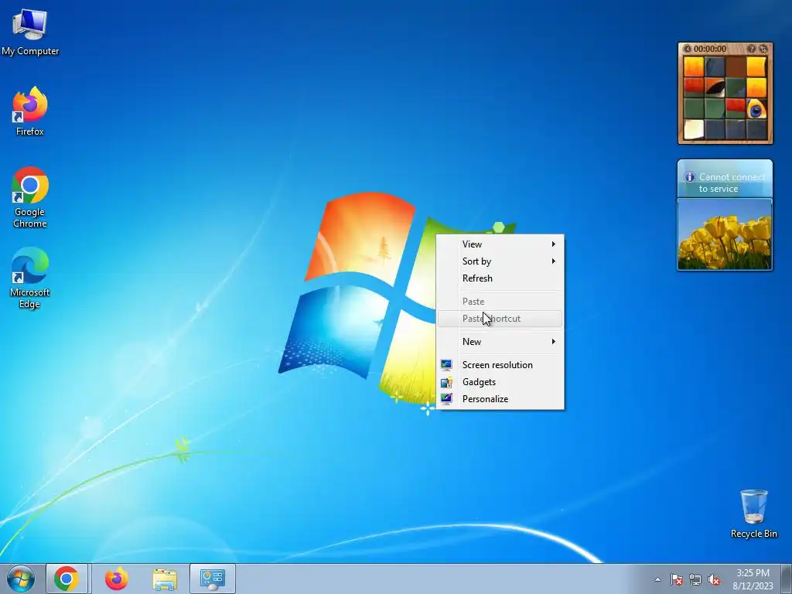Select the Google Chrome desktop shortcut
Screen dimensions: 792x594
coord(30,197)
